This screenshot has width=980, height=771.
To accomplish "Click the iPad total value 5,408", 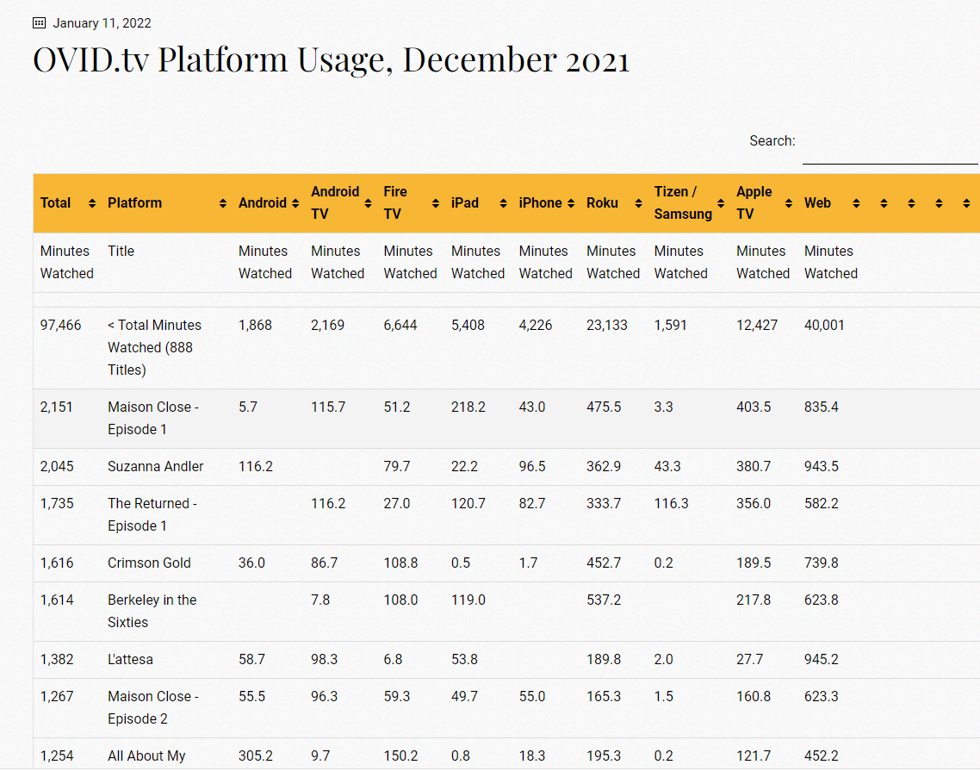I will [468, 325].
